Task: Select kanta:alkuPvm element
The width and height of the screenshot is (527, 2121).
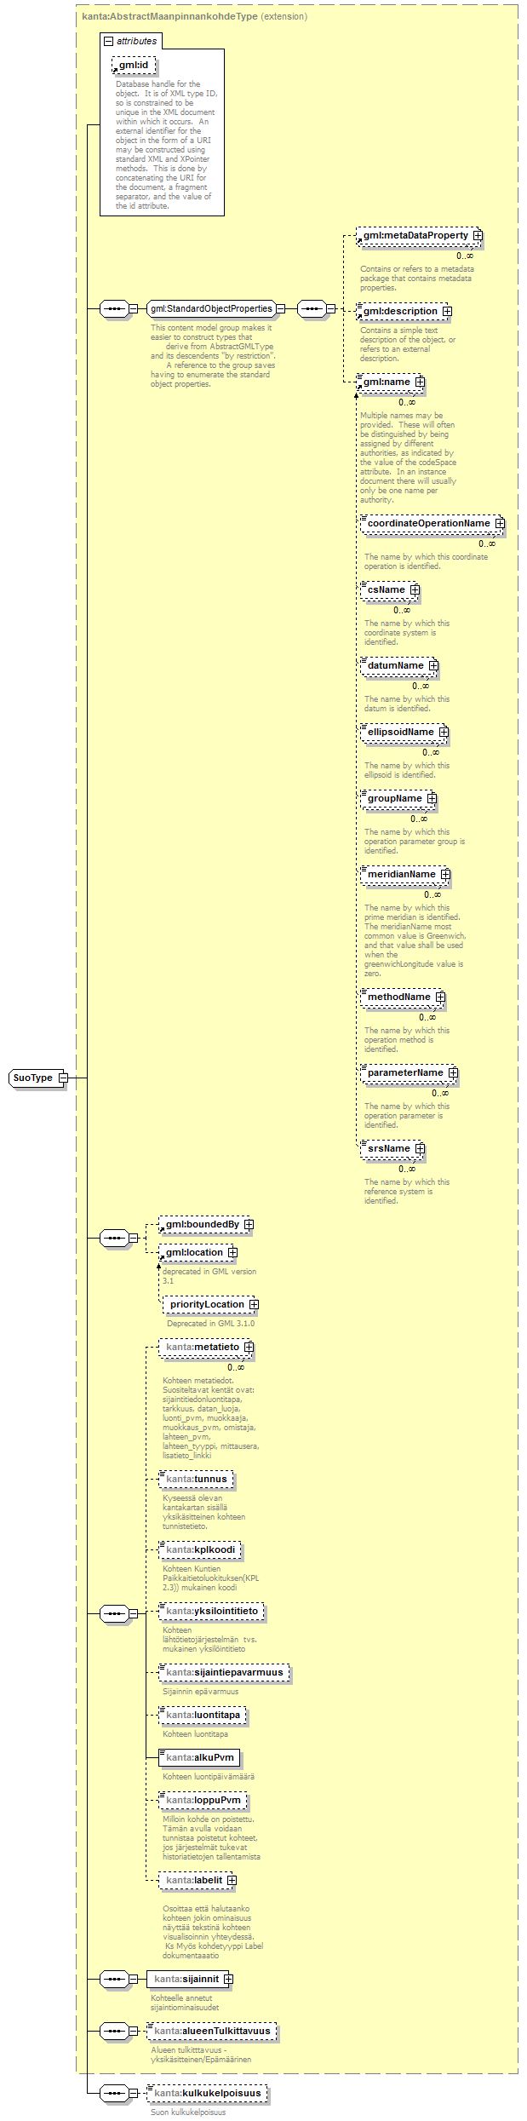Action: coord(199,1757)
